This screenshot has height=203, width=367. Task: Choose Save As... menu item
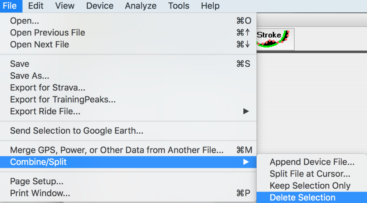30,76
